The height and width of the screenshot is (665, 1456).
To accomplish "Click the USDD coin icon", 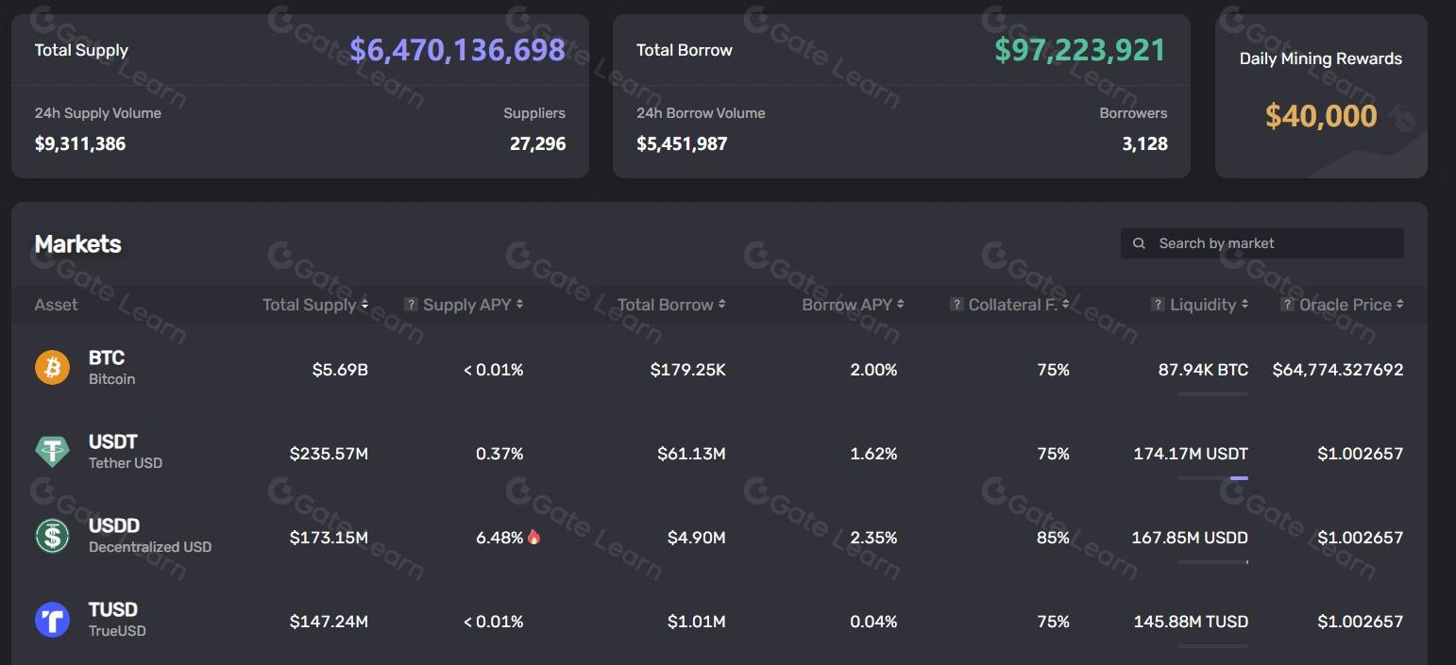I will point(52,536).
